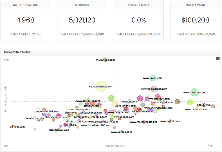The width and height of the screenshot is (222, 152).
Task: Click the www.yumpu.com label
Action: (121, 132)
